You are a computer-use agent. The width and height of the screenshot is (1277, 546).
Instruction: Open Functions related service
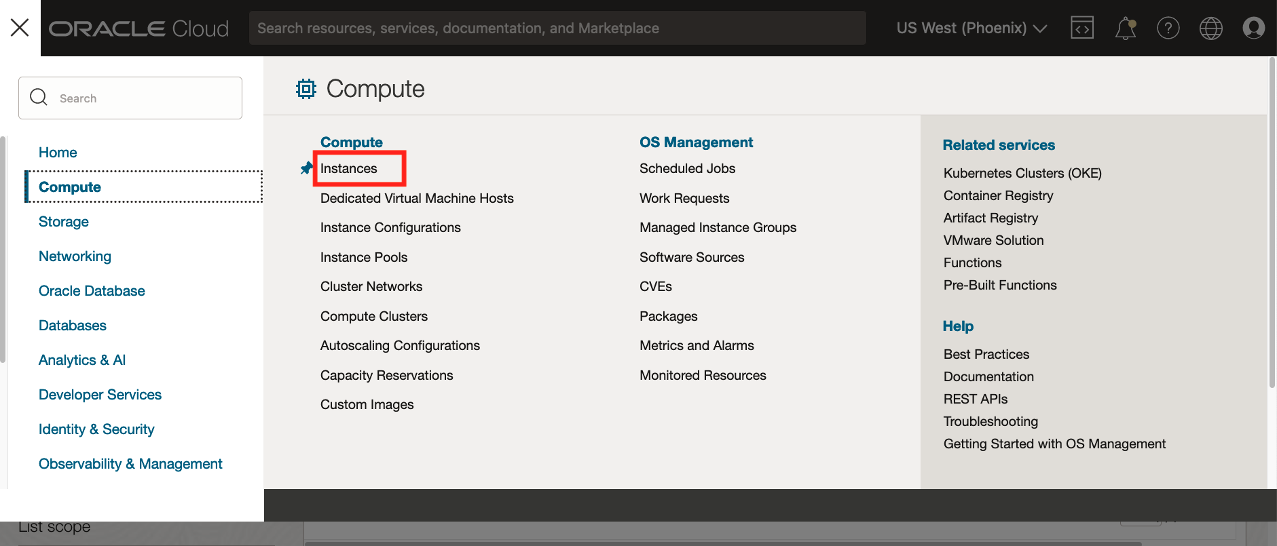(972, 262)
